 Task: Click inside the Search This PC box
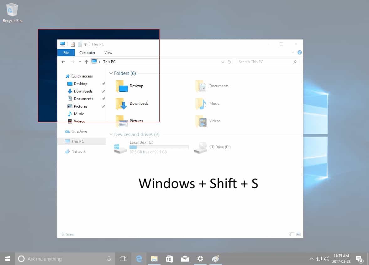(266, 61)
